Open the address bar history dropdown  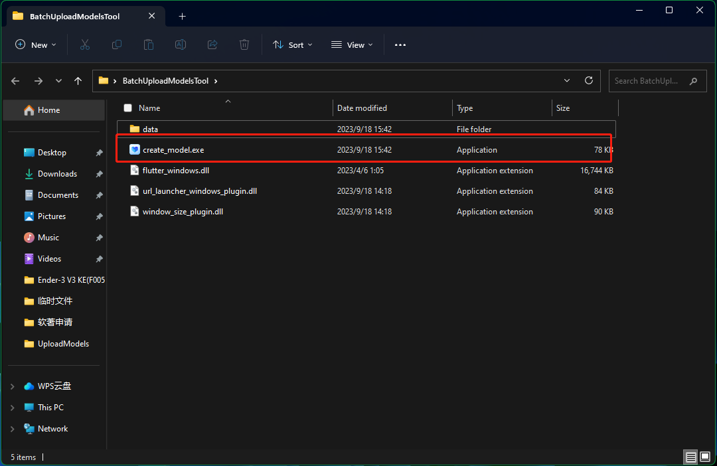[567, 80]
